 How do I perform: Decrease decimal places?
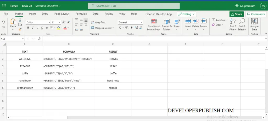141,28
